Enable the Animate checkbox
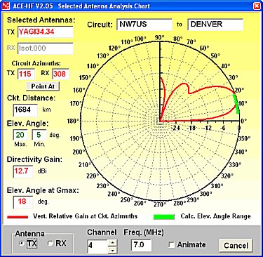The image size is (263, 257). 172,245
